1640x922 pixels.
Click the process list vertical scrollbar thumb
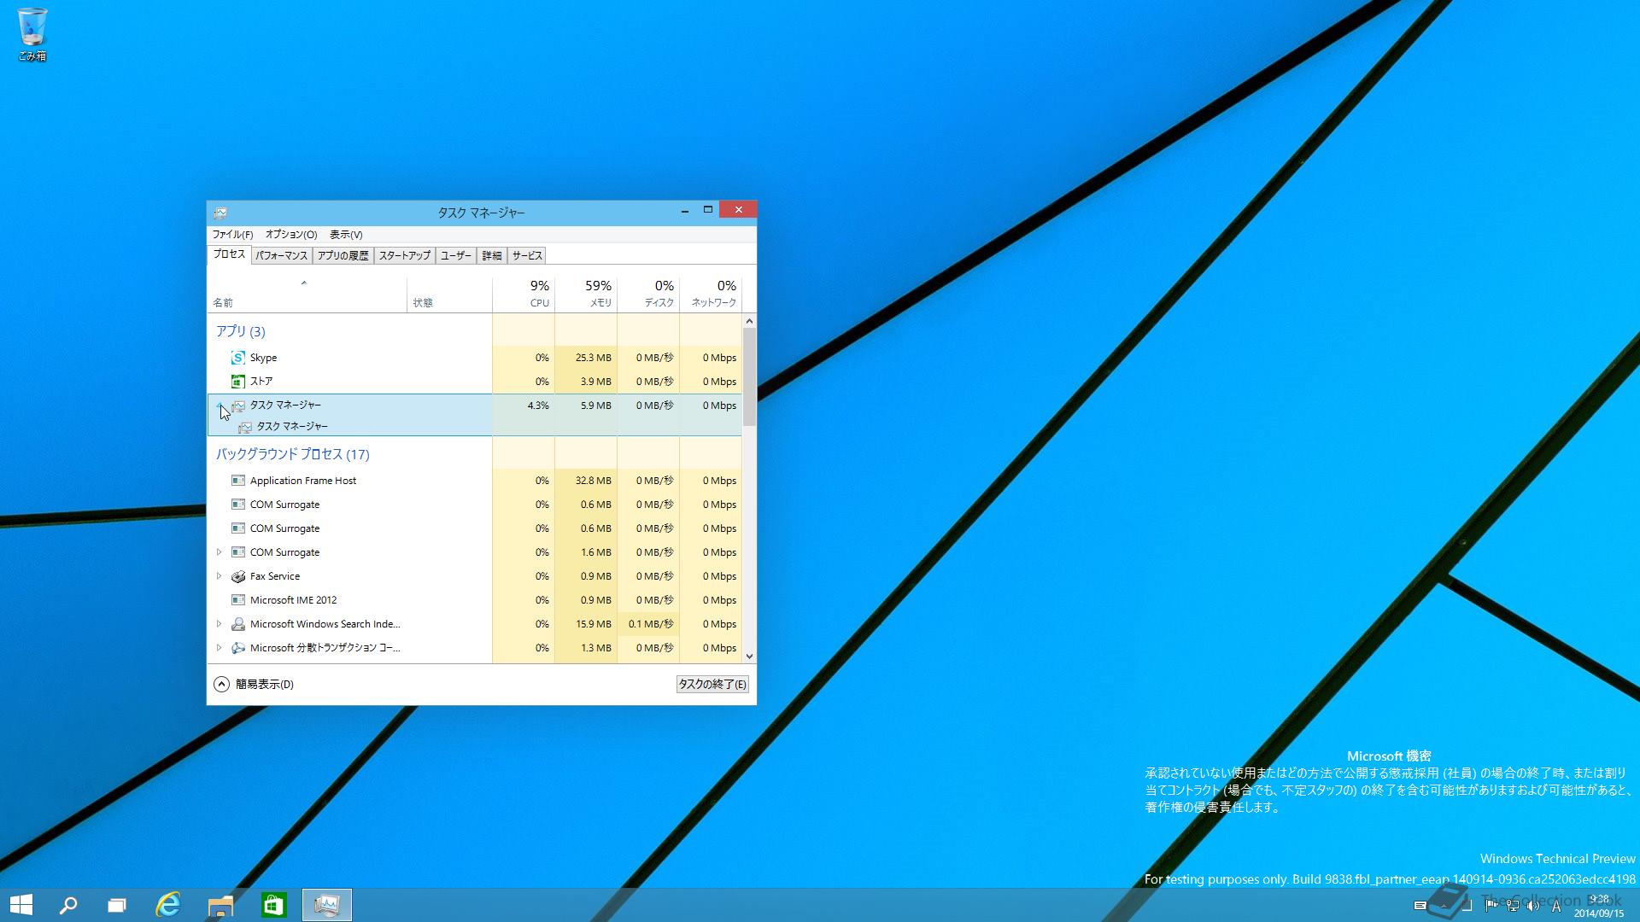[749, 376]
